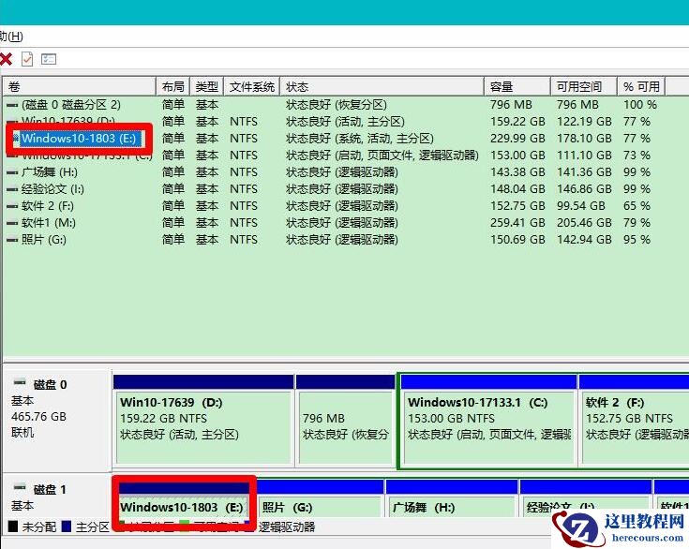
Task: Click the 73 % free percentage cell
Action: point(637,156)
